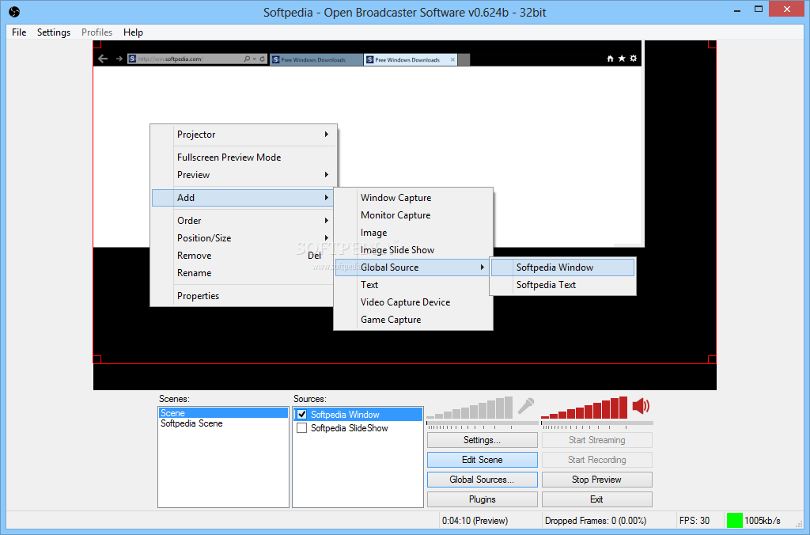The width and height of the screenshot is (810, 535).
Task: Select Softpedia Text global source
Action: 562,285
